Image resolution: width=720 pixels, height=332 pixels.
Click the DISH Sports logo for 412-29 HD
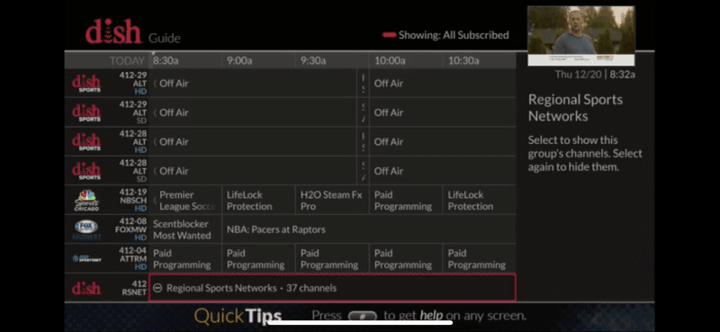(85, 84)
